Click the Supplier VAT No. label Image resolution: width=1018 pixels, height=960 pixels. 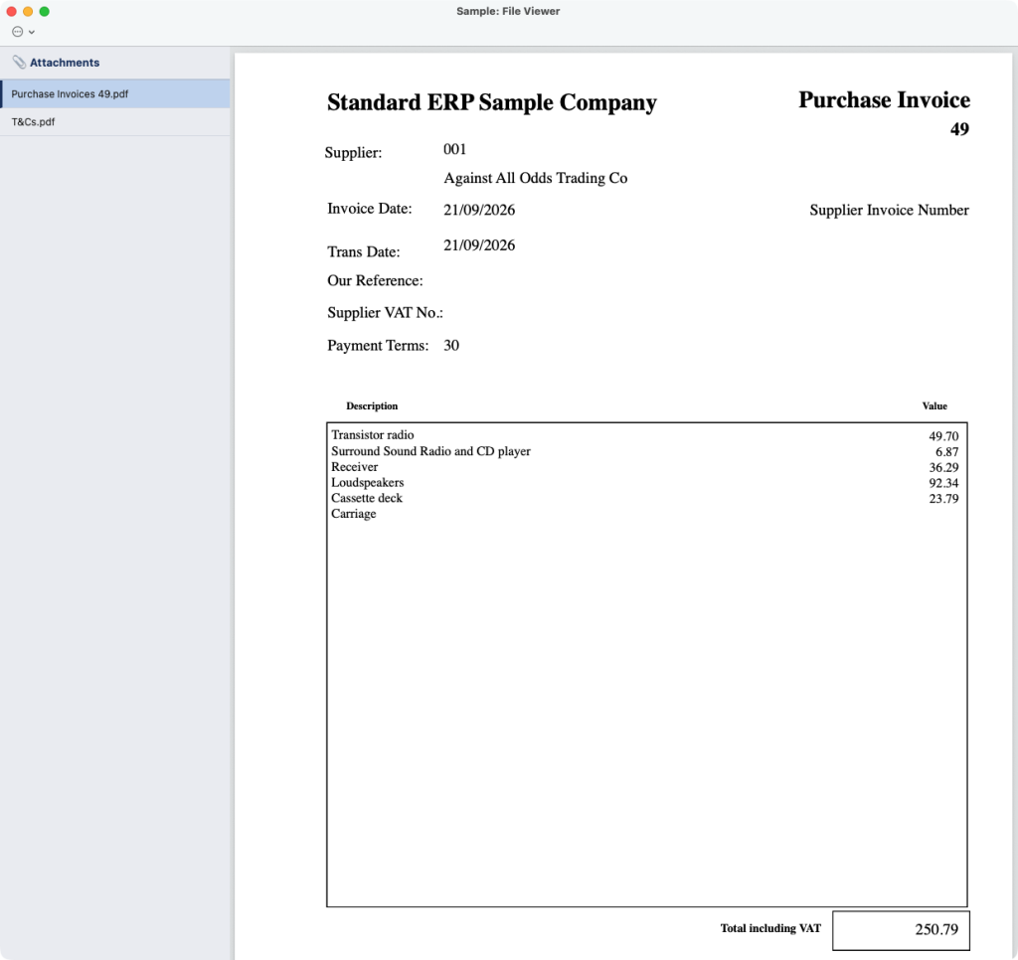coord(385,313)
